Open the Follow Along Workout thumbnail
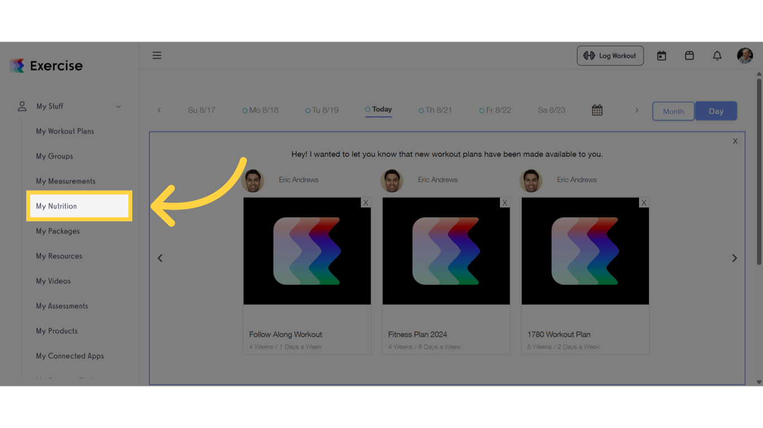 pyautogui.click(x=307, y=251)
